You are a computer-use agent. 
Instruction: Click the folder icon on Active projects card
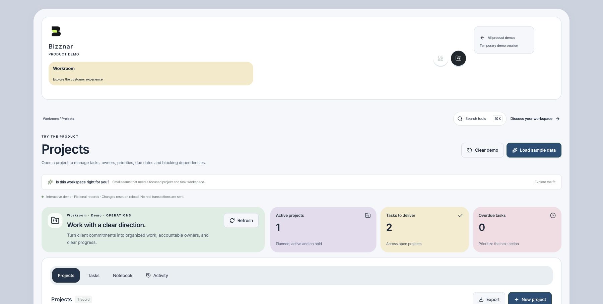pos(367,216)
